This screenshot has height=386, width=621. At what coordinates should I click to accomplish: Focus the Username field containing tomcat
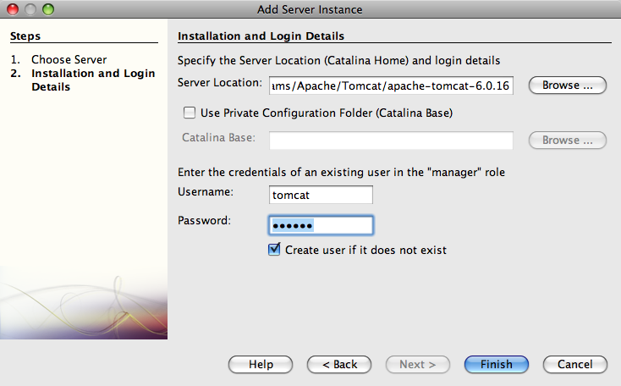(321, 195)
